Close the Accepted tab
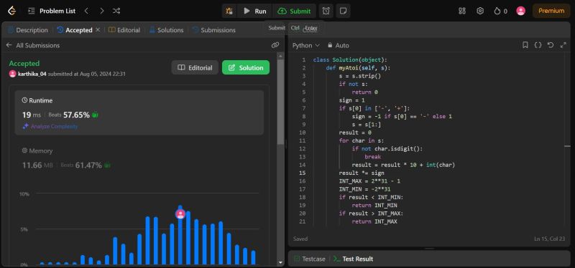The height and width of the screenshot is (268, 575). [x=98, y=30]
